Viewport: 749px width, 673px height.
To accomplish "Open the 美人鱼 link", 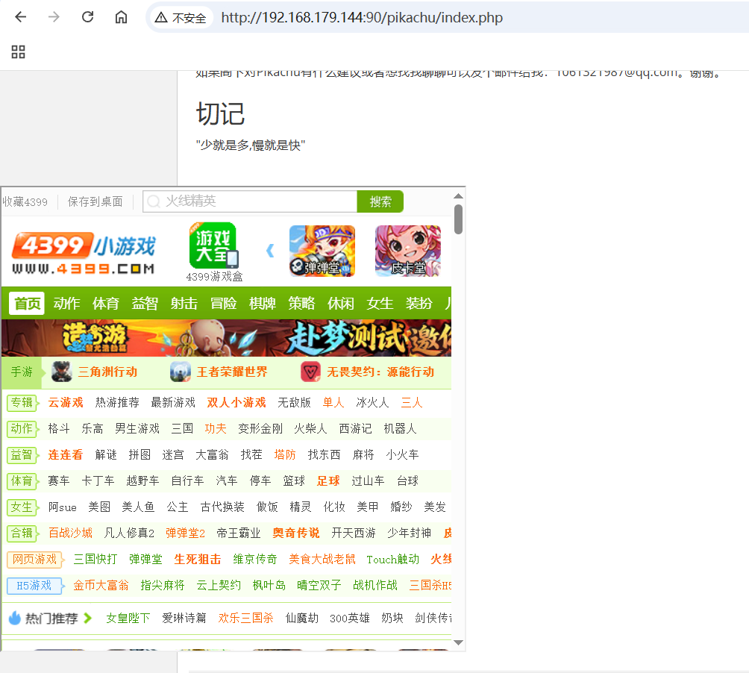I will (x=138, y=507).
